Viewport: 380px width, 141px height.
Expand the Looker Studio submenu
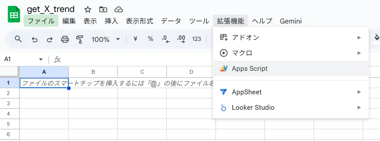[x=291, y=108]
